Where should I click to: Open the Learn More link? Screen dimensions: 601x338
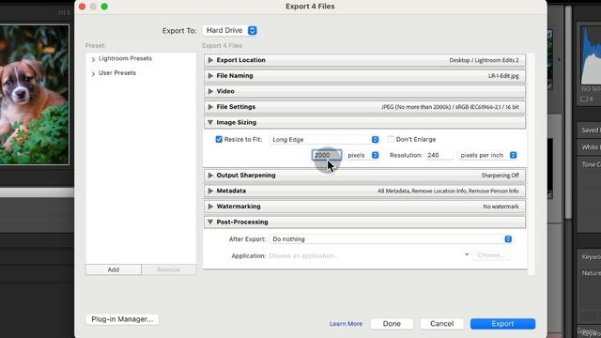pos(346,324)
